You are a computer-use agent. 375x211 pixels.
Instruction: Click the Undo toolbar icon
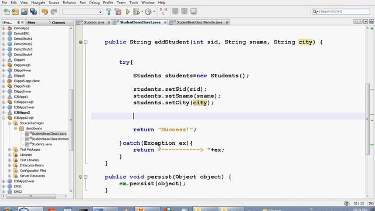click(45, 12)
